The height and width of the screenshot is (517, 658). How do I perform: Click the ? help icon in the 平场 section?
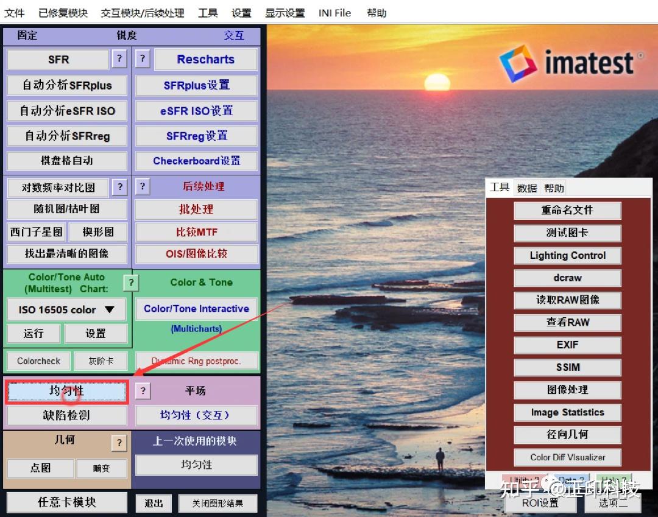142,391
